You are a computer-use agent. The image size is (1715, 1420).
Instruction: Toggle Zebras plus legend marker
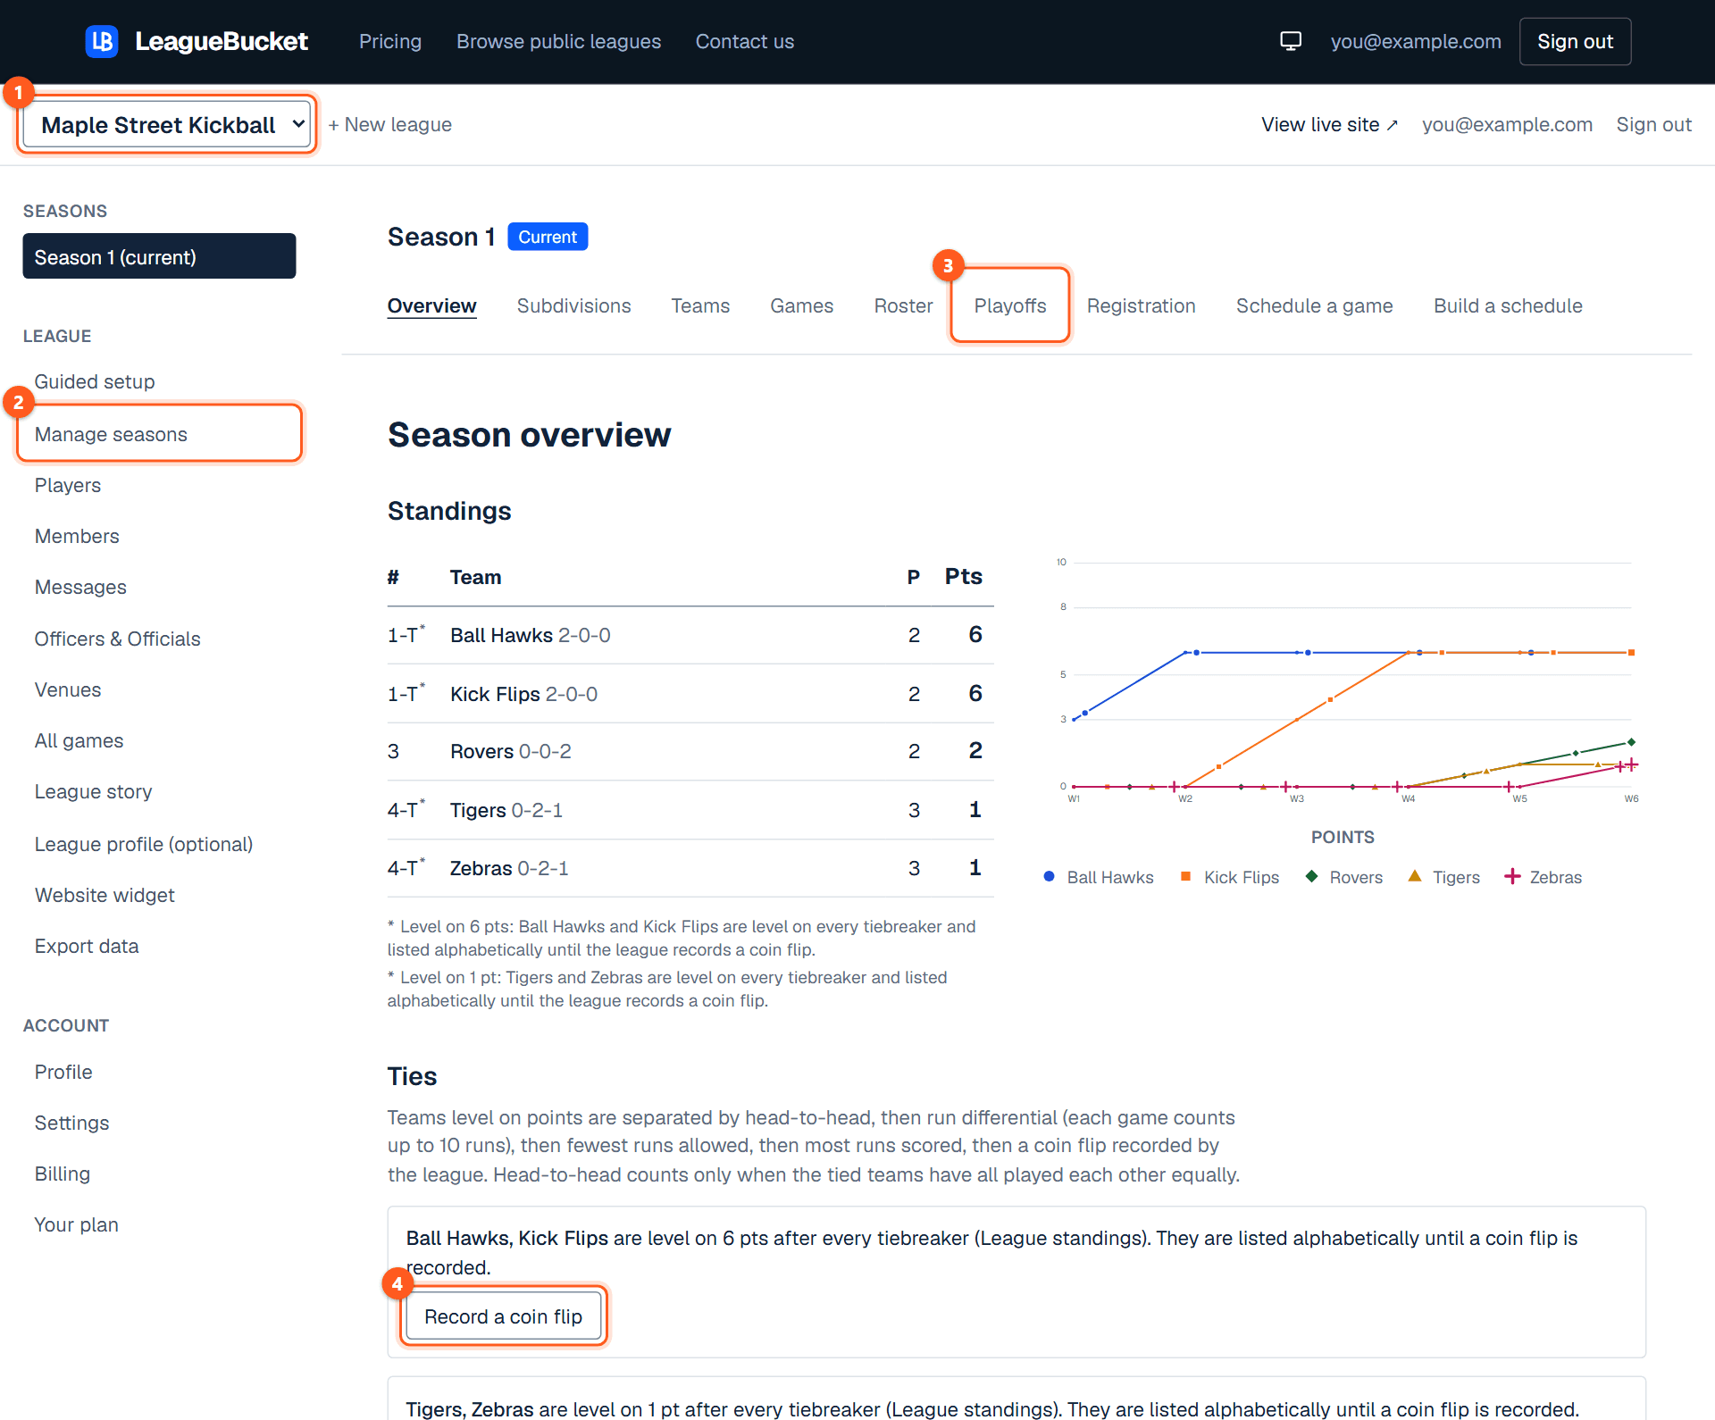[x=1512, y=877]
